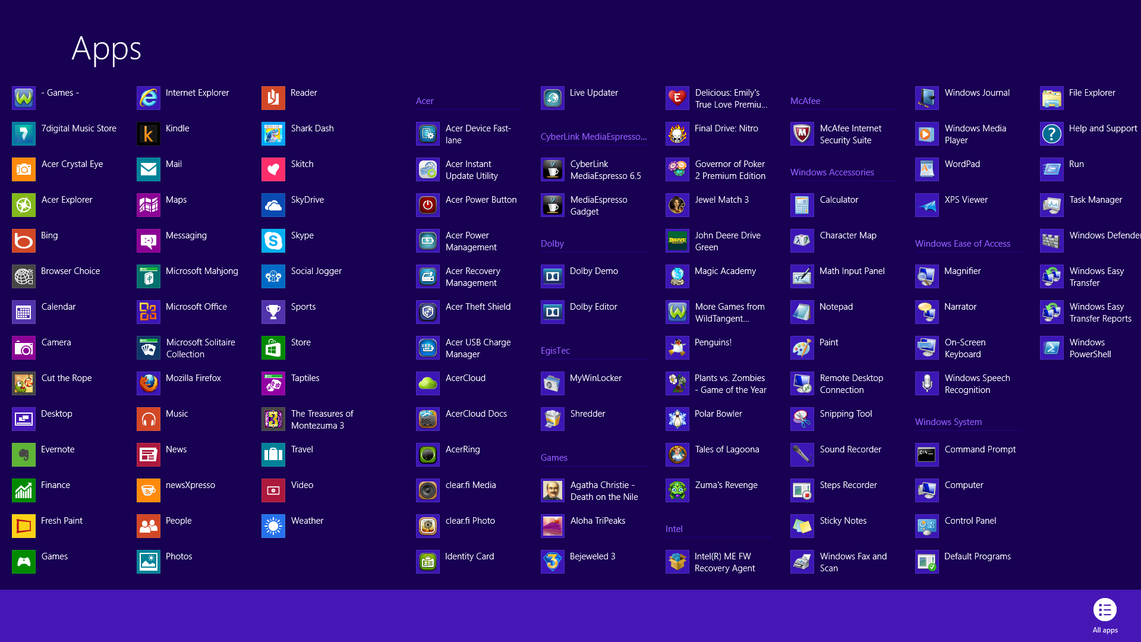Viewport: 1141px width, 642px height.
Task: Open the SkyDrive cloud icon
Action: pyautogui.click(x=273, y=205)
